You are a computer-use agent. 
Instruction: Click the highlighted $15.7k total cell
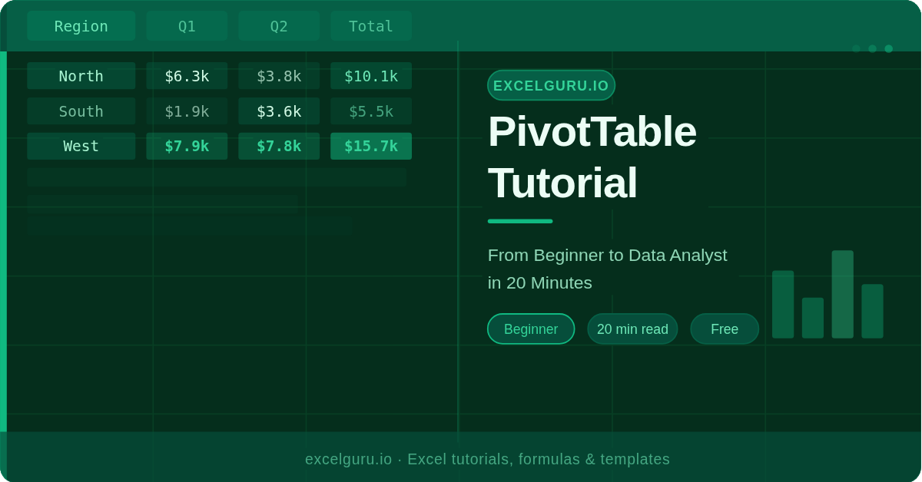coord(371,146)
